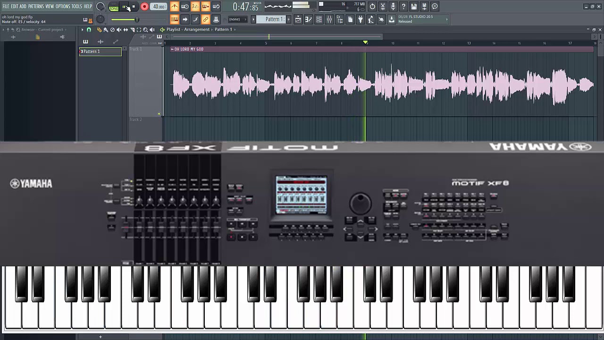The image size is (604, 340).
Task: Select the Playlist slip tool
Action: 126,30
